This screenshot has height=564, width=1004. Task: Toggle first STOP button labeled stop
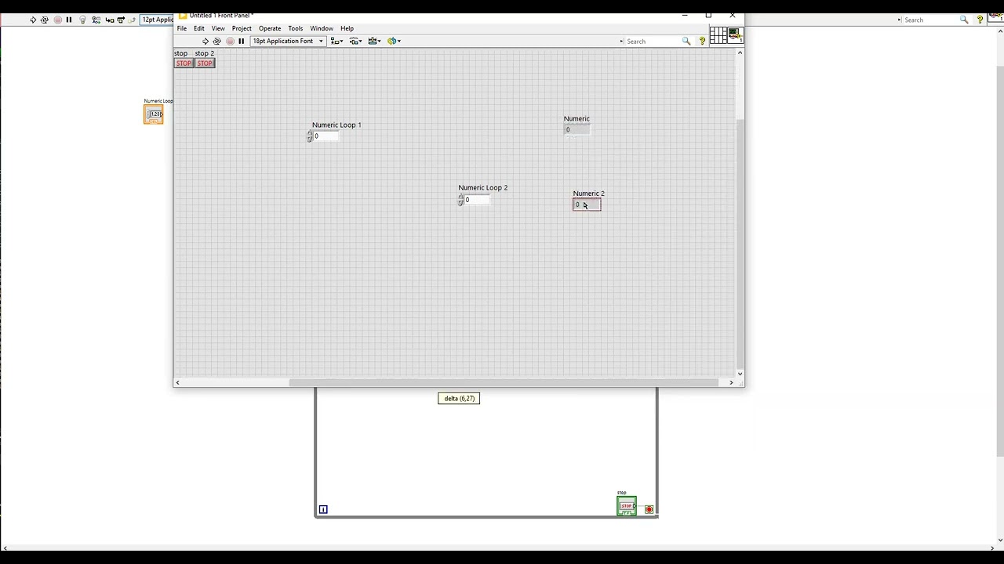184,63
